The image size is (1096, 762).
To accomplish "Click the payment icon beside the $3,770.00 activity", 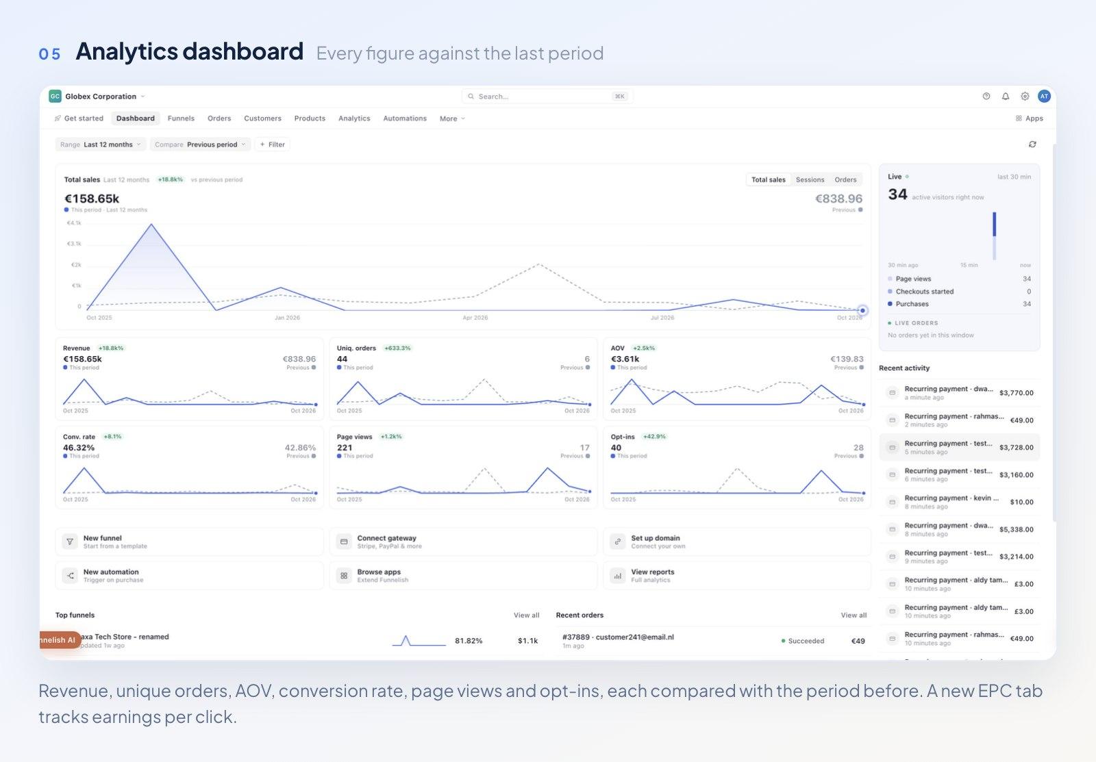I will pyautogui.click(x=892, y=393).
